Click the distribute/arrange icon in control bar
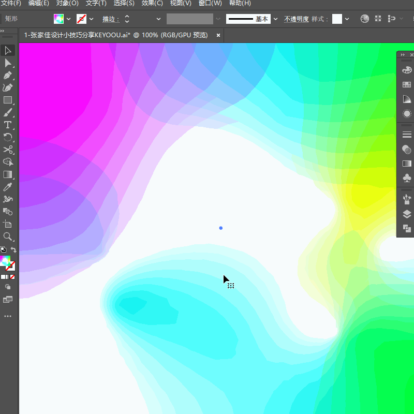414x414 pixels. (x=392, y=19)
